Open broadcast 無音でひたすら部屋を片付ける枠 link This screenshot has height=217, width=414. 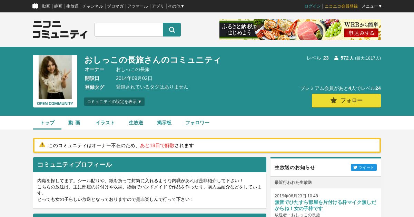point(325,205)
